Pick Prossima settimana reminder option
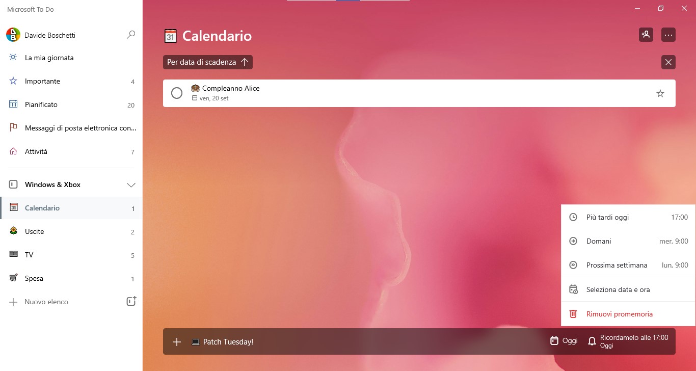This screenshot has width=696, height=371. click(628, 265)
